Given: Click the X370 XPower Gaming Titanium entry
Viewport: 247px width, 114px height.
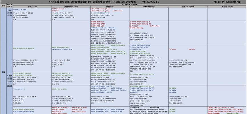Looking at the screenshot, I should tap(103, 28).
